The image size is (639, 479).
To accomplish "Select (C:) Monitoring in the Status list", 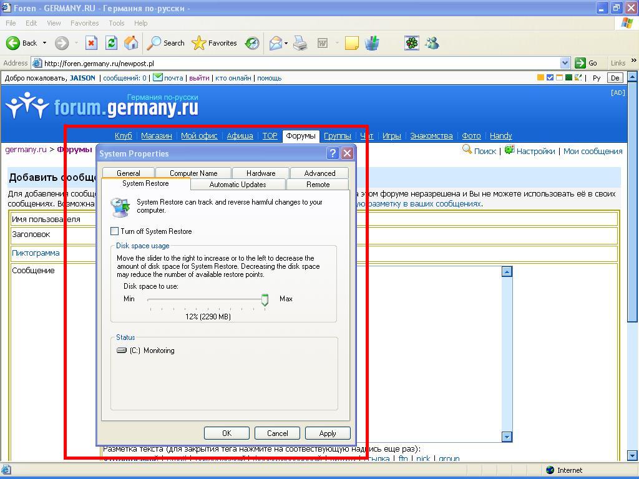I will pos(145,351).
